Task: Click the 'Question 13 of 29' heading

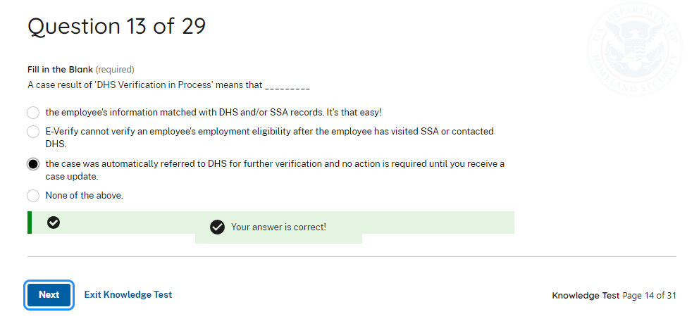Action: coord(116,27)
